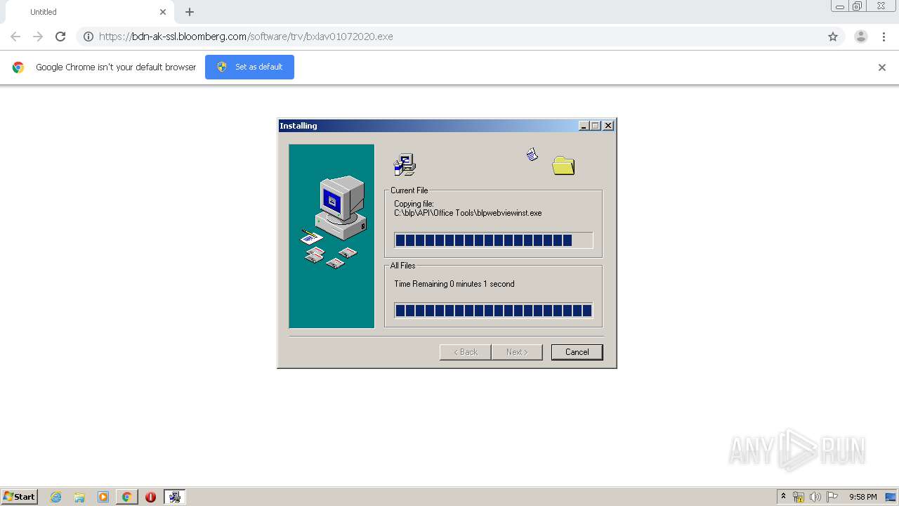Click the 9:58 PM clock

click(x=862, y=497)
